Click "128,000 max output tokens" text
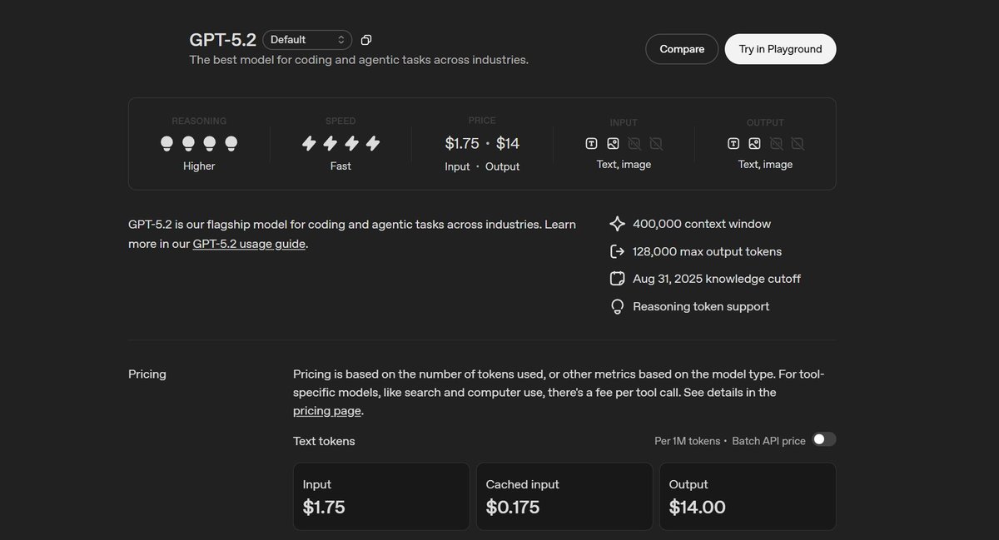The height and width of the screenshot is (540, 999). pos(708,251)
